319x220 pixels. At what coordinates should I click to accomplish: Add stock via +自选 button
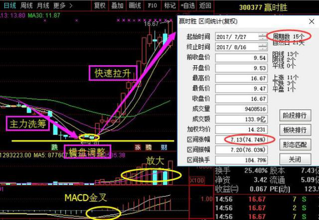[187, 6]
